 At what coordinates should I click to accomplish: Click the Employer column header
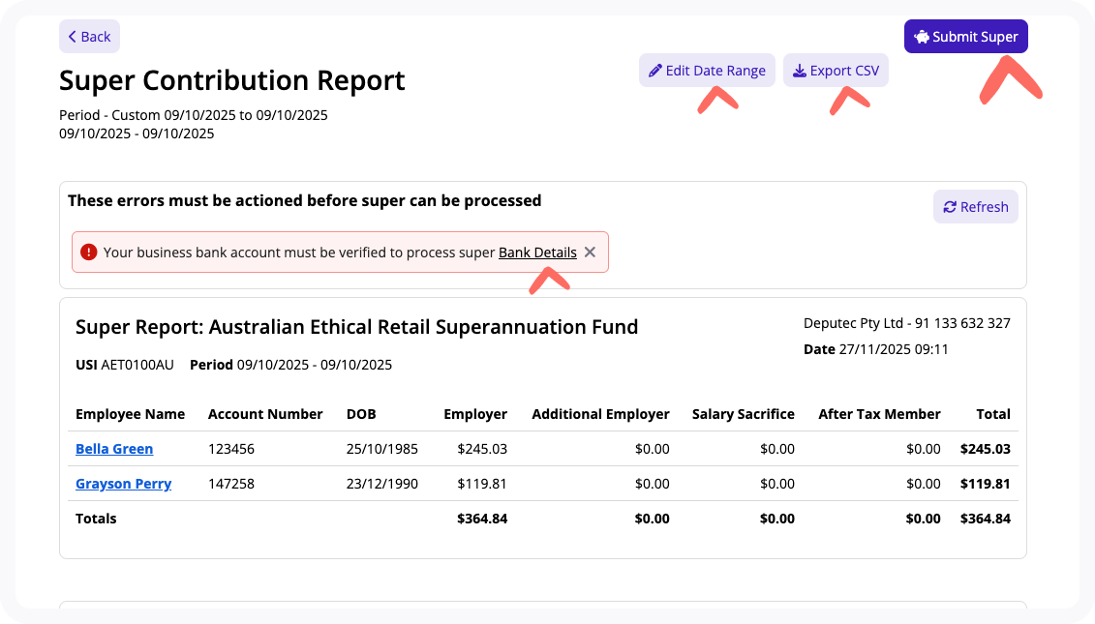tap(475, 414)
